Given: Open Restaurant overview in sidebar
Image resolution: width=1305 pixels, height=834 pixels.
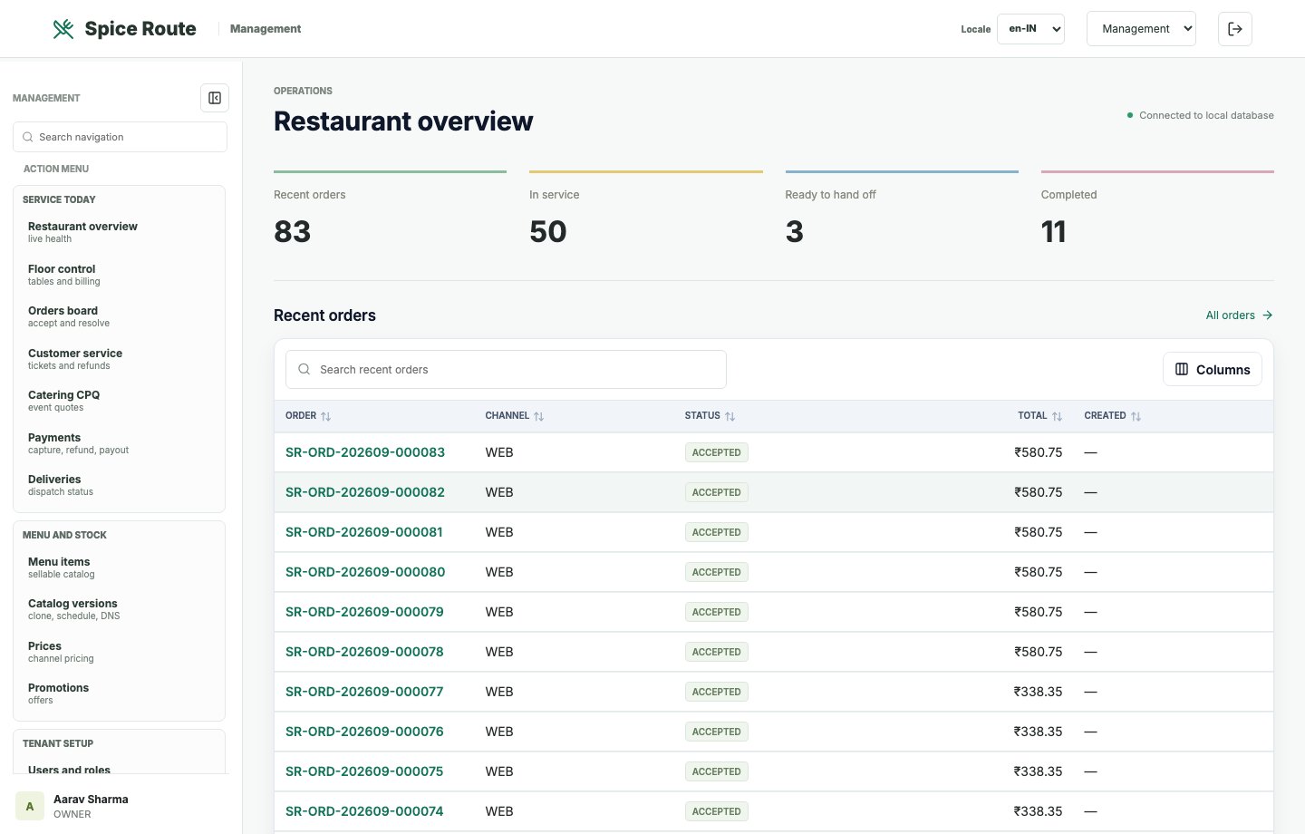Looking at the screenshot, I should click(x=119, y=232).
